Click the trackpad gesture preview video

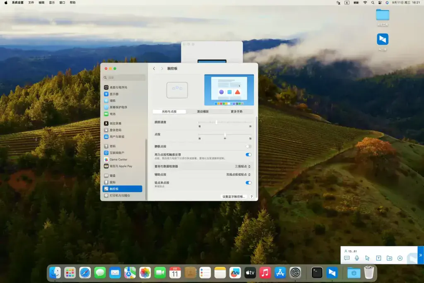229,90
